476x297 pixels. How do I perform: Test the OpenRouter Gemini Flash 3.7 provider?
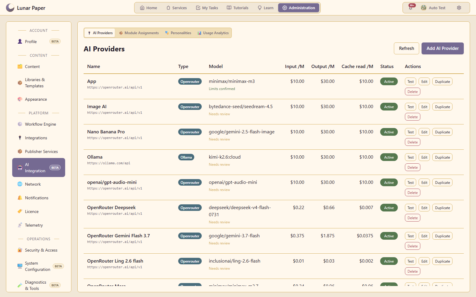(x=411, y=236)
